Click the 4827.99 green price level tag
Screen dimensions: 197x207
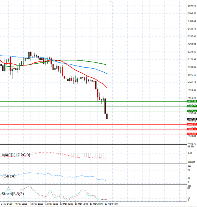[x=183, y=101]
